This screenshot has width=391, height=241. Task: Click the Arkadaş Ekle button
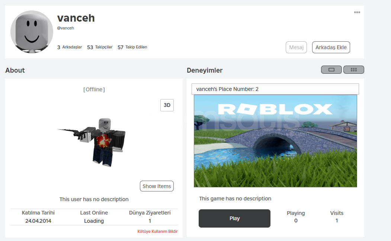pos(331,47)
